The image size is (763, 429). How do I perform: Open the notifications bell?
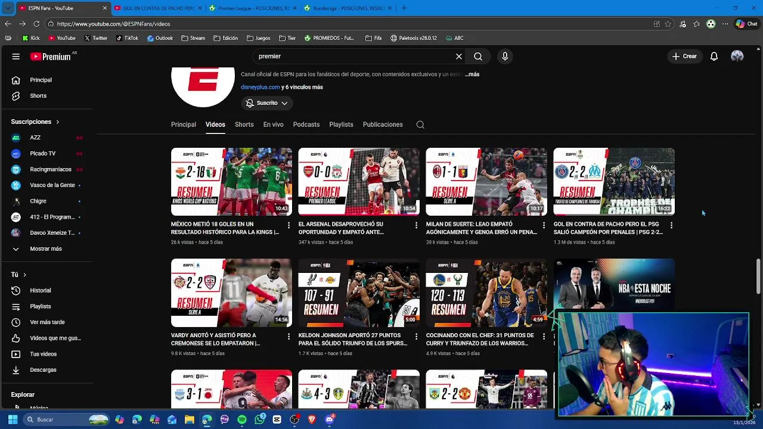714,57
